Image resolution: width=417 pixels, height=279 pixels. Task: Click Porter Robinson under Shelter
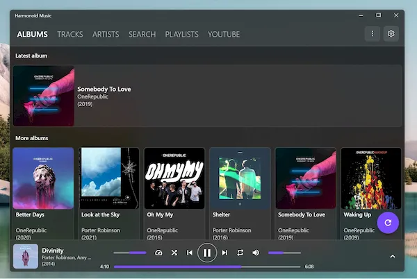231,230
